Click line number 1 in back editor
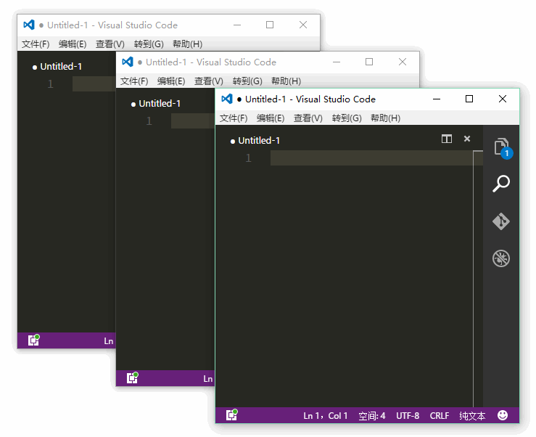 point(50,83)
